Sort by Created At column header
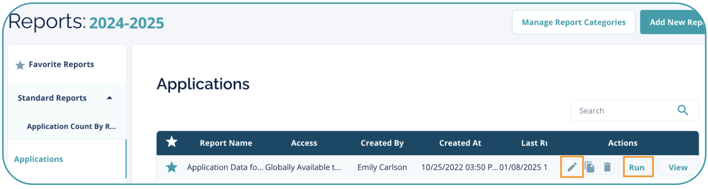The image size is (708, 189). pos(460,143)
